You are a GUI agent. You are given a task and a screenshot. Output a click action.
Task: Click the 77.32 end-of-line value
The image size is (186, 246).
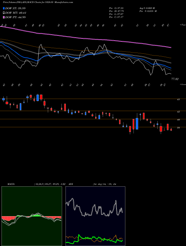coord(175,79)
